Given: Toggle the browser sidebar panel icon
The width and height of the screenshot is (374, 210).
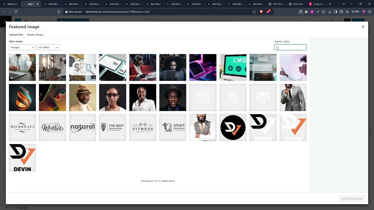Looking at the screenshot, I should (335, 12).
